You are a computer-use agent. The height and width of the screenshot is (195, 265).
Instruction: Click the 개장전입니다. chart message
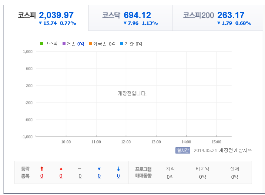point(132,93)
